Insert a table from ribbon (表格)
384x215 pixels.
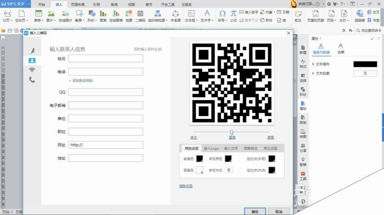[x=38, y=16]
